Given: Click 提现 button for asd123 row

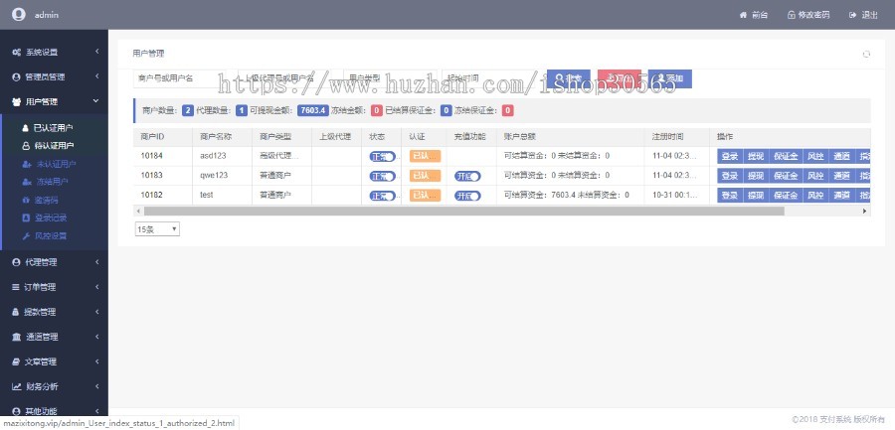Looking at the screenshot, I should (x=755, y=157).
